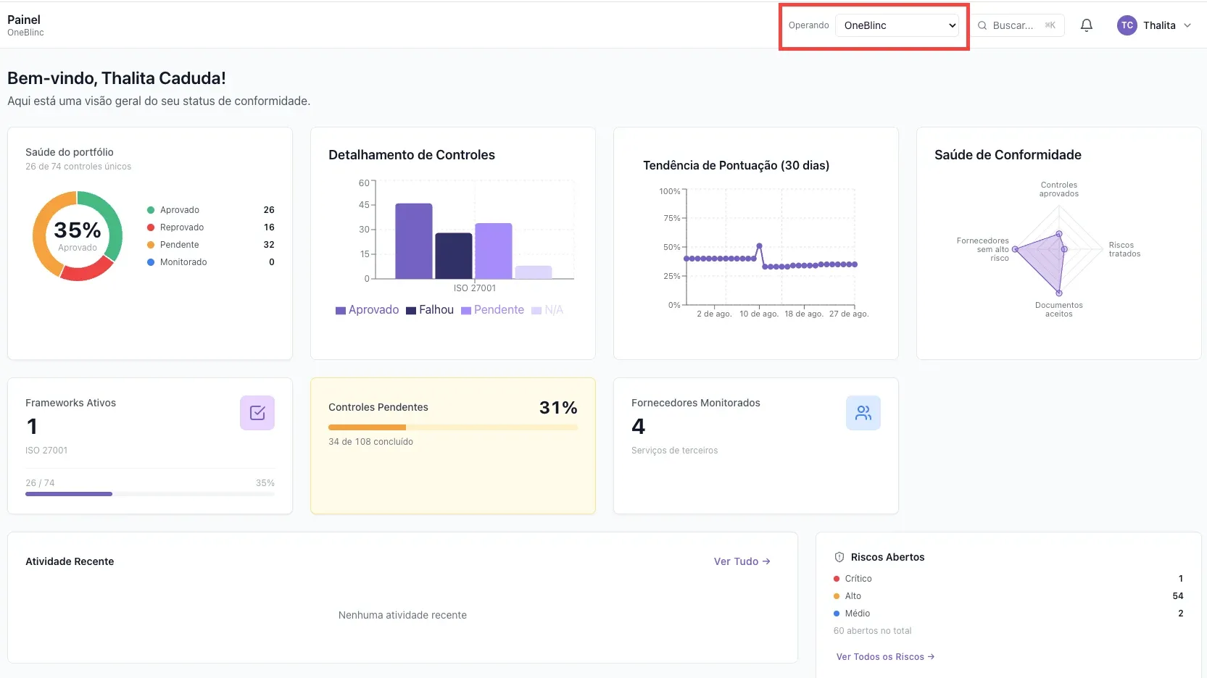1207x678 pixels.
Task: Toggle Falhou legend in controls chart
Action: click(x=430, y=310)
